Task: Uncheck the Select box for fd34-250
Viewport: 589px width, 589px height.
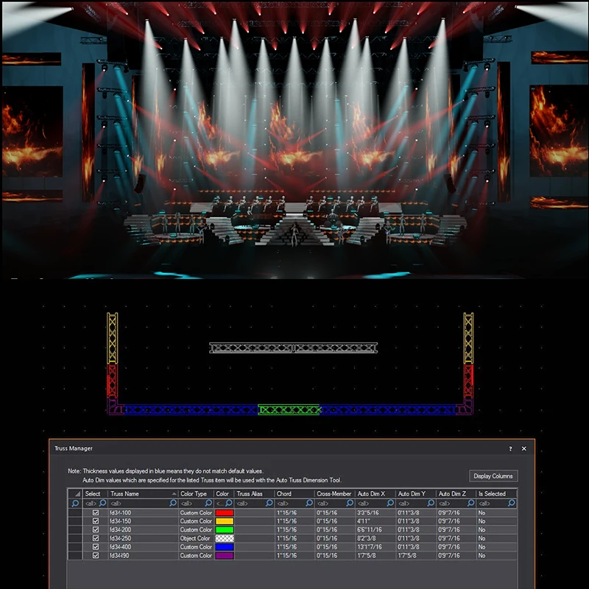Action: (96, 538)
